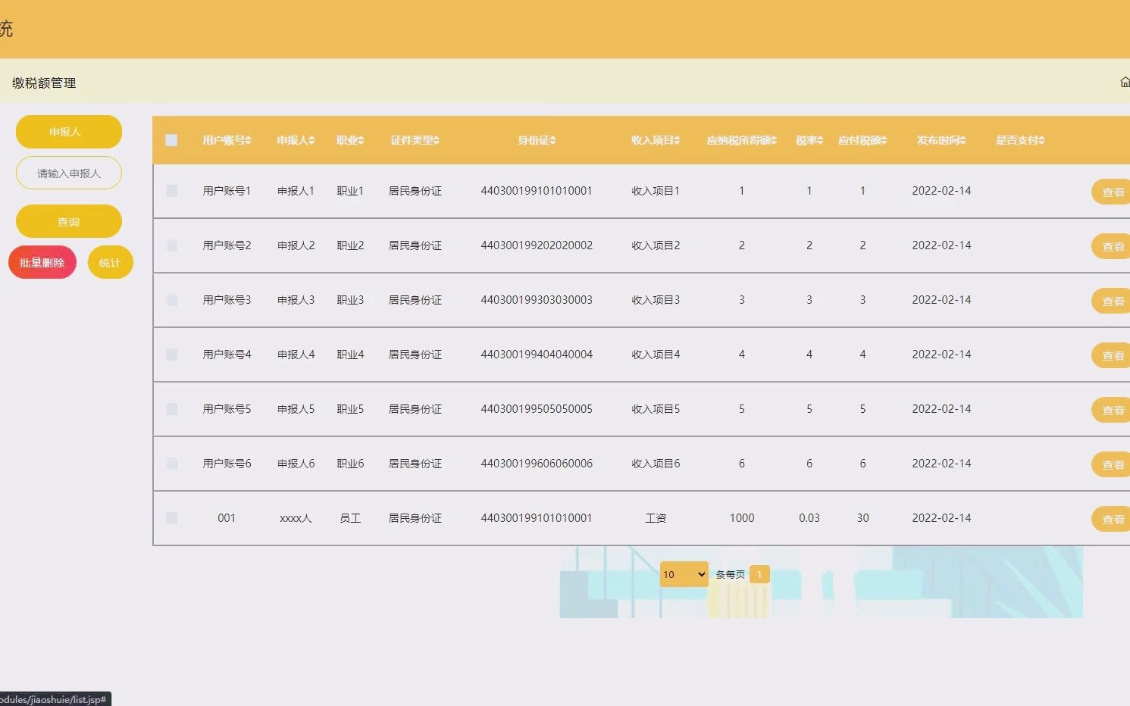
Task: Click the 统计 statistics button
Action: (110, 261)
